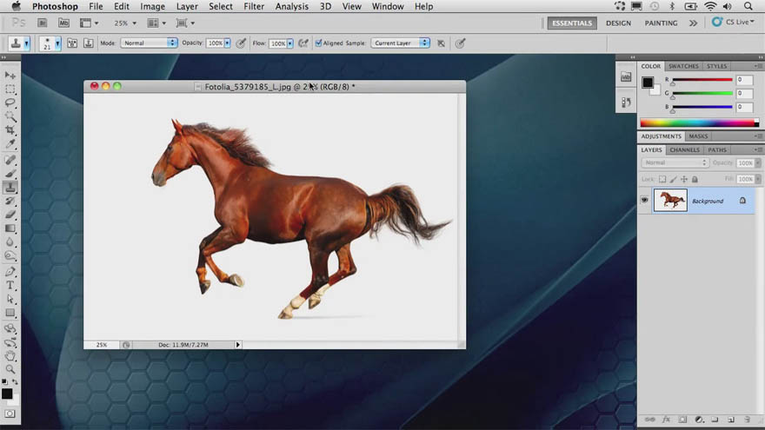The height and width of the screenshot is (430, 765).
Task: Select the Pen tool
Action: pyautogui.click(x=10, y=272)
